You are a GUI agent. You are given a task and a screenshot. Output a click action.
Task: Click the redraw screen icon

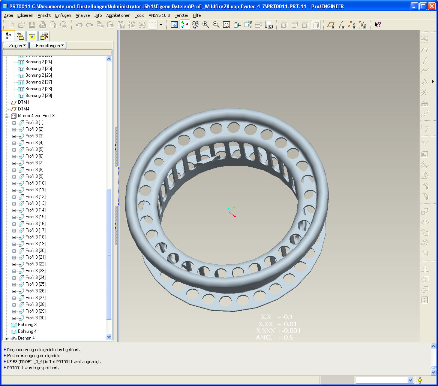(174, 25)
